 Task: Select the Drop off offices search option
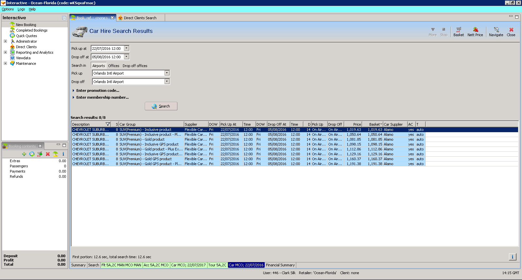pyautogui.click(x=135, y=66)
